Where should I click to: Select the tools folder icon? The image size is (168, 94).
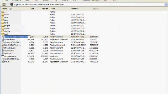pos(3,34)
